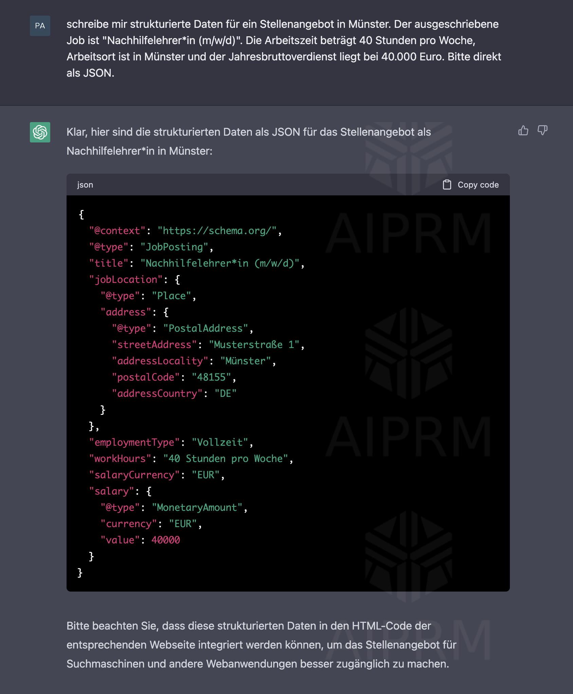The image size is (573, 694).
Task: Click the "Musterstraße 1" value
Action: click(254, 345)
